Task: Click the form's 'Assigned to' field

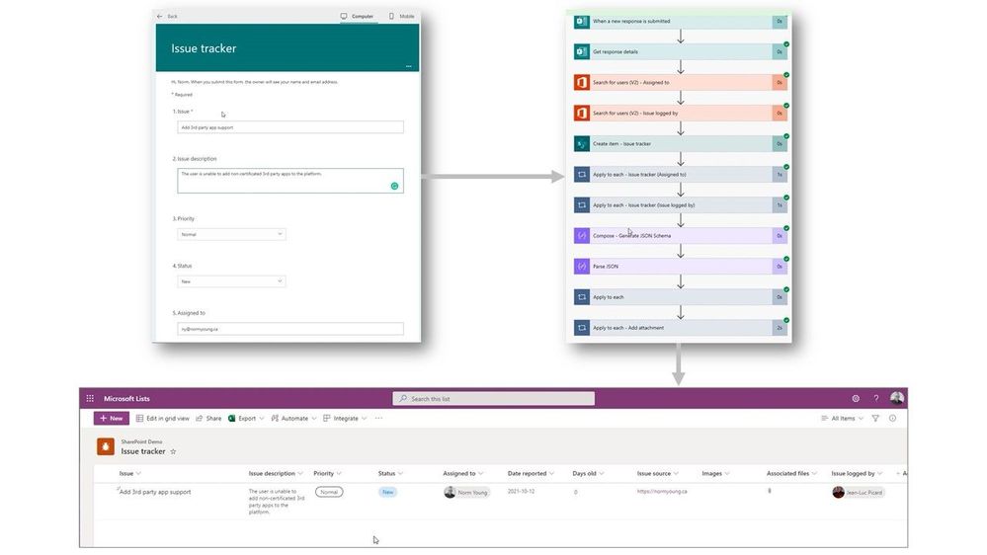Action: [x=290, y=329]
